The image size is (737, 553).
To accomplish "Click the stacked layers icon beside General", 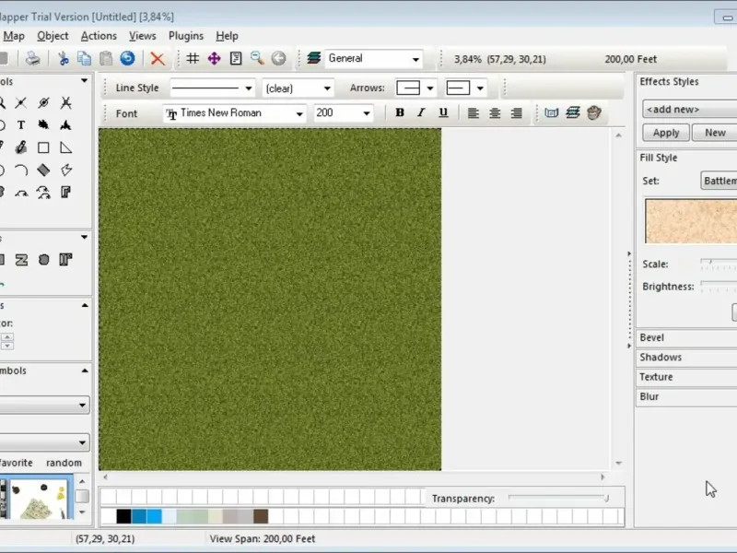I will 313,58.
